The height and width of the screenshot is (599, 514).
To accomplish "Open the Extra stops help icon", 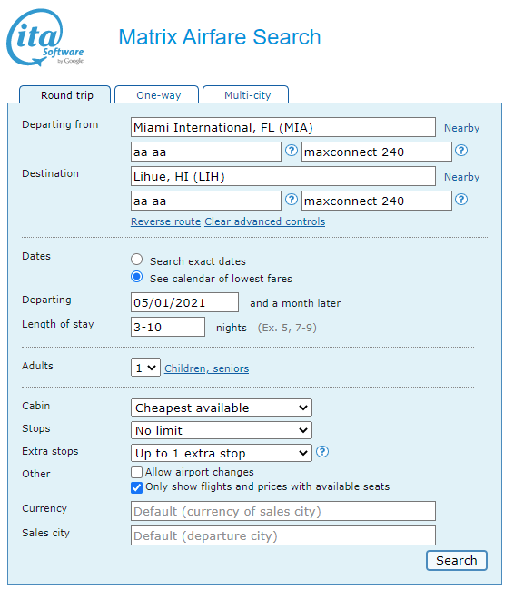I will click(322, 452).
